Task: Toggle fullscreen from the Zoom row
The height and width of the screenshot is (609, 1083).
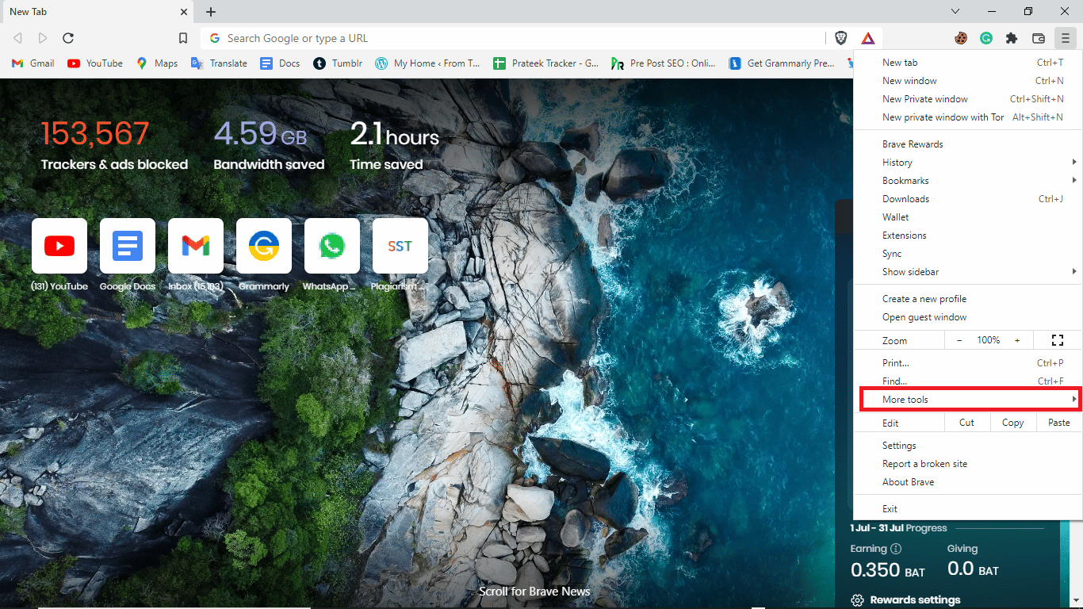Action: tap(1057, 340)
